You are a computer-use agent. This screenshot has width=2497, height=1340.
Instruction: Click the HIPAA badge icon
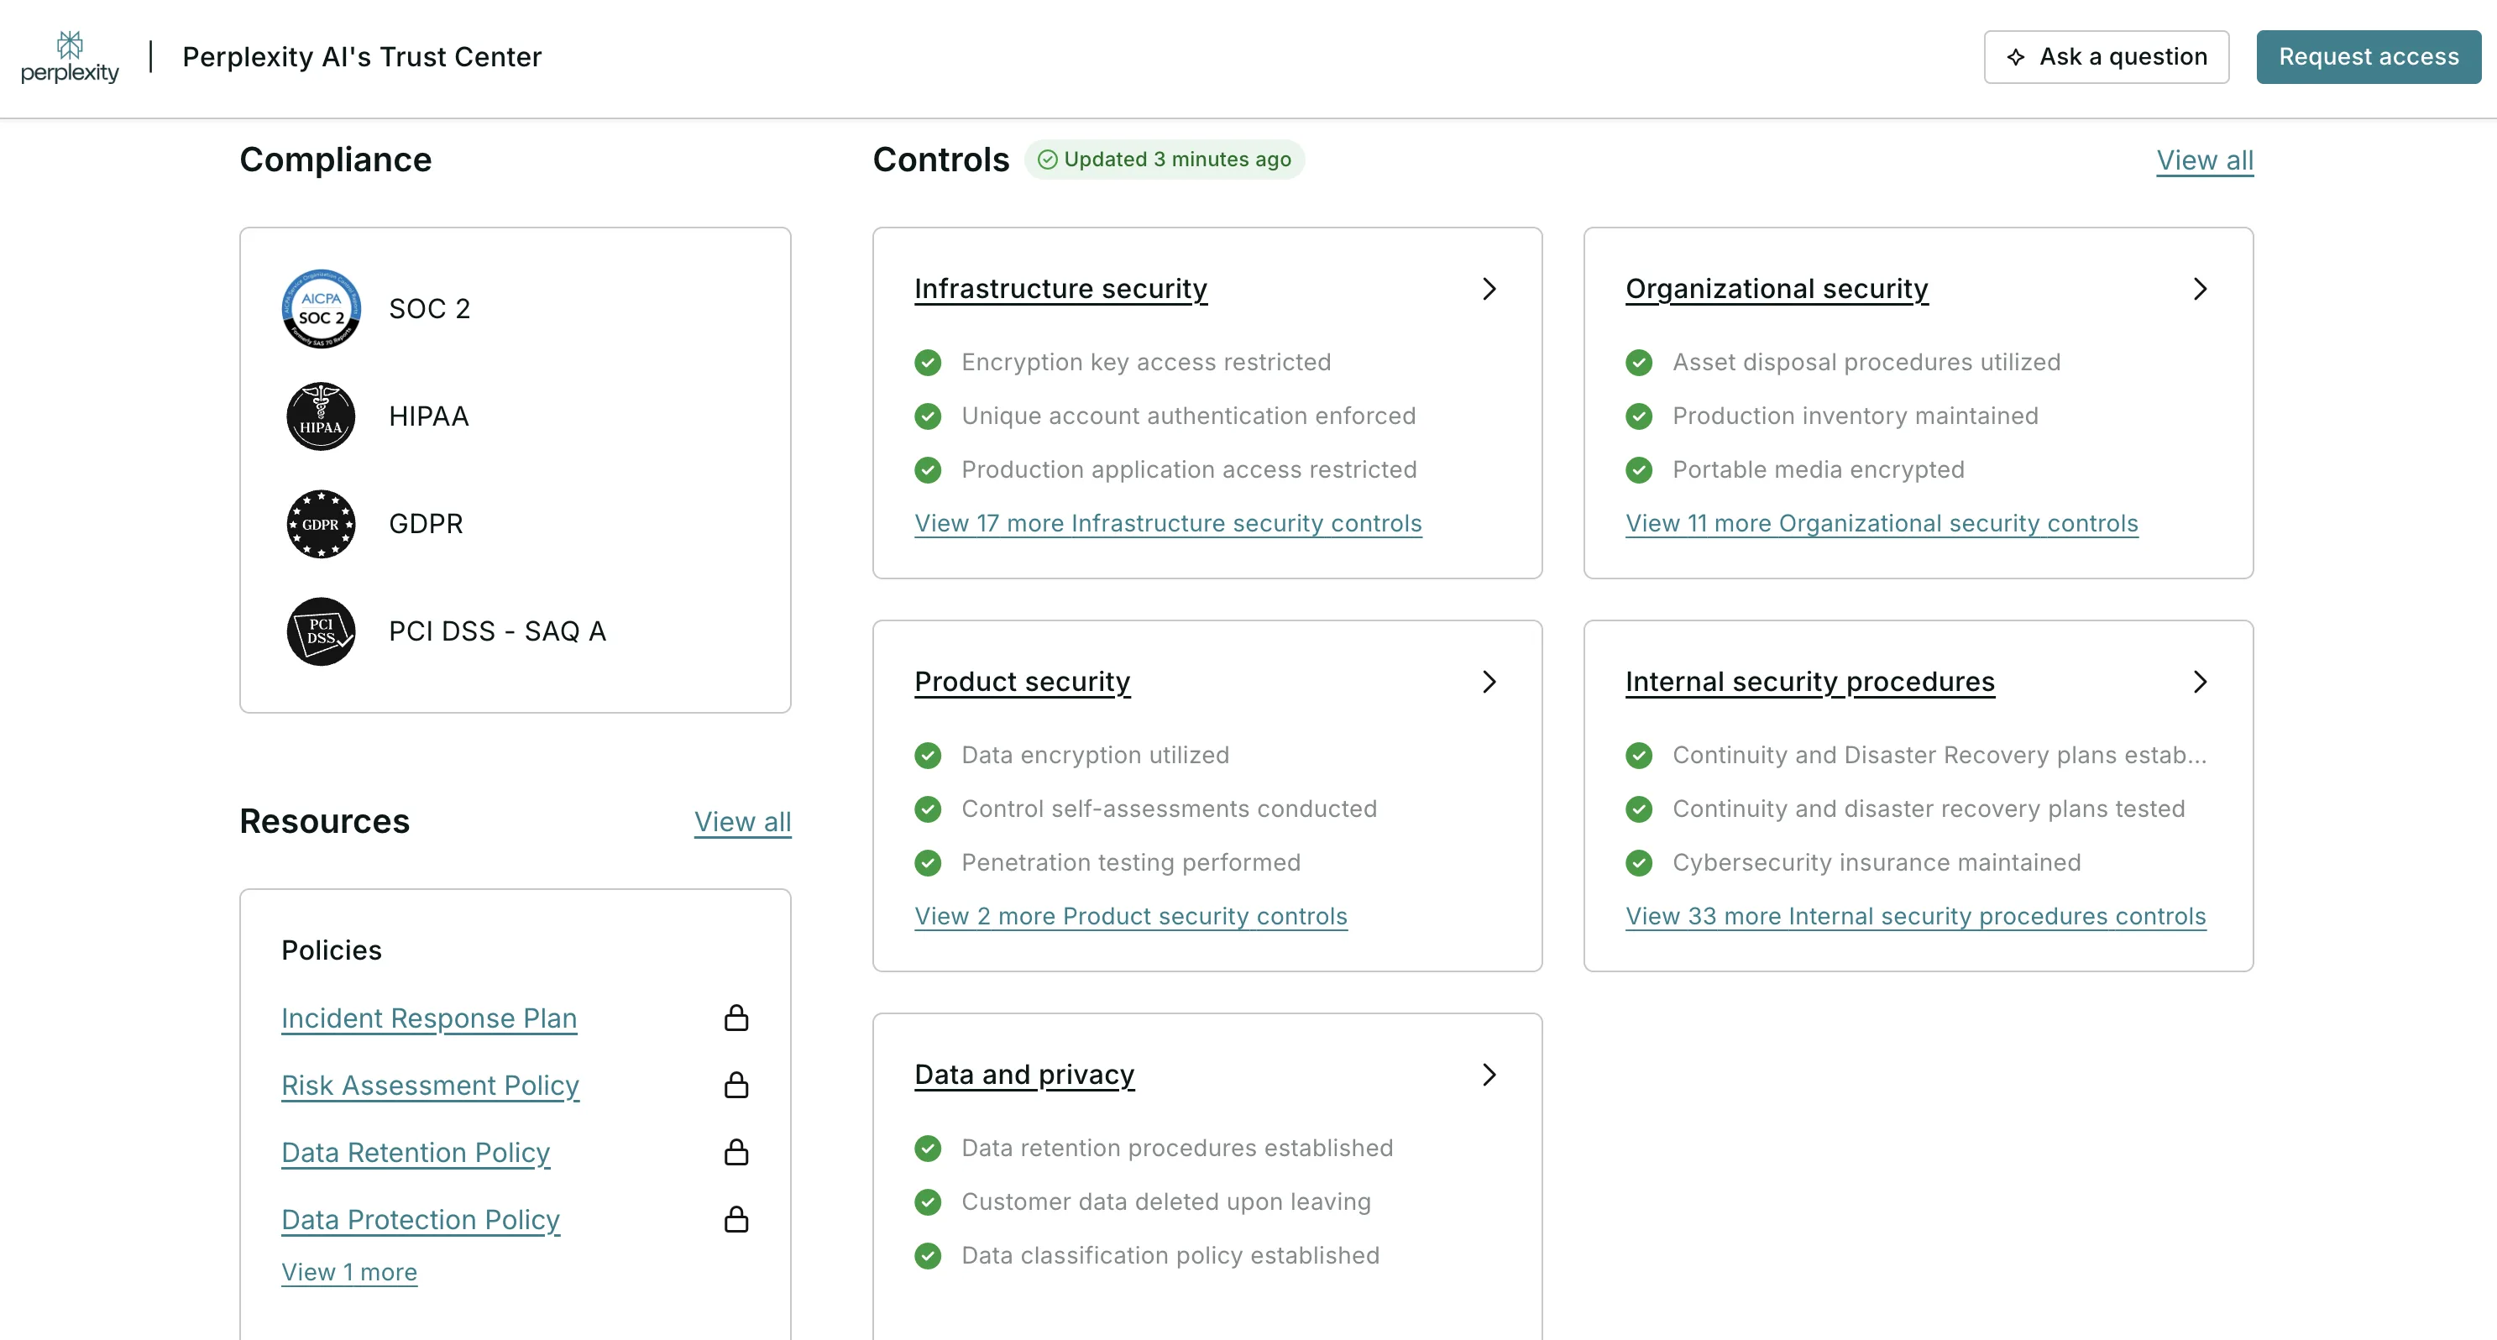(321, 416)
